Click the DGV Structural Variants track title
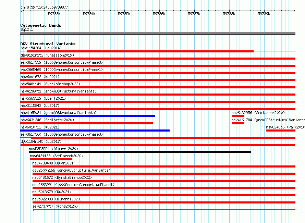Viewport: 305px width, 223px height. (x=48, y=44)
